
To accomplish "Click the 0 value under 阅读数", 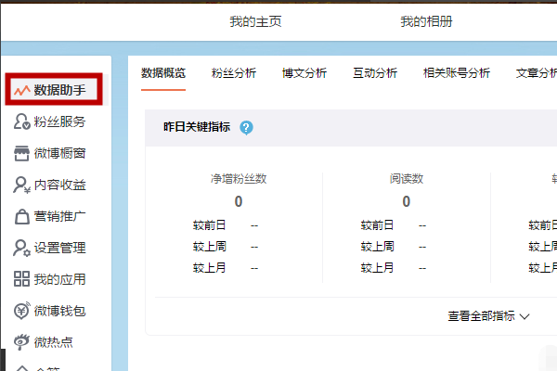I will 407,201.
